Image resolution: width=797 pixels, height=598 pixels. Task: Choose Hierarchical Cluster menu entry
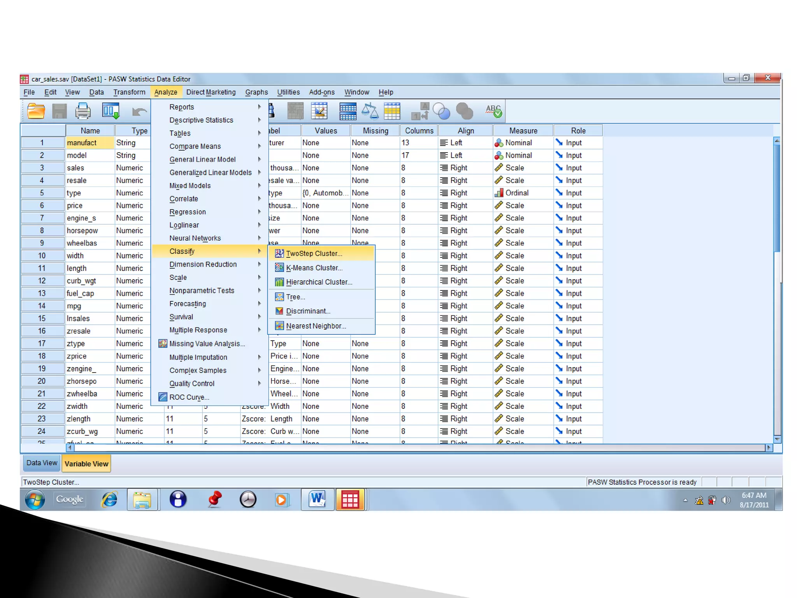point(321,282)
